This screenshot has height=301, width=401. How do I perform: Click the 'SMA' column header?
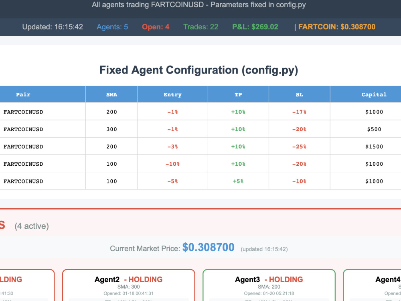click(x=112, y=94)
